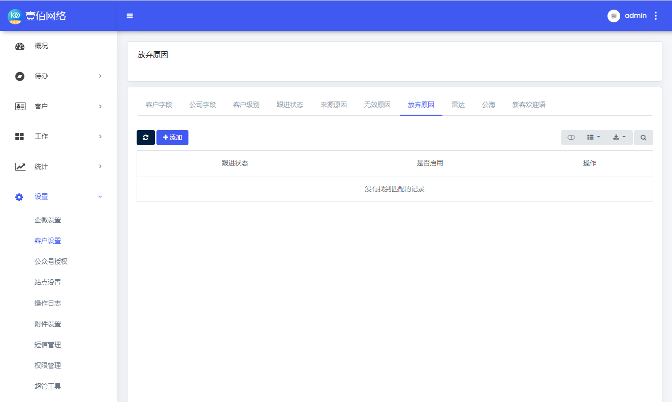This screenshot has height=402, width=672.
Task: Click the 设置 gear icon
Action: [x=19, y=197]
